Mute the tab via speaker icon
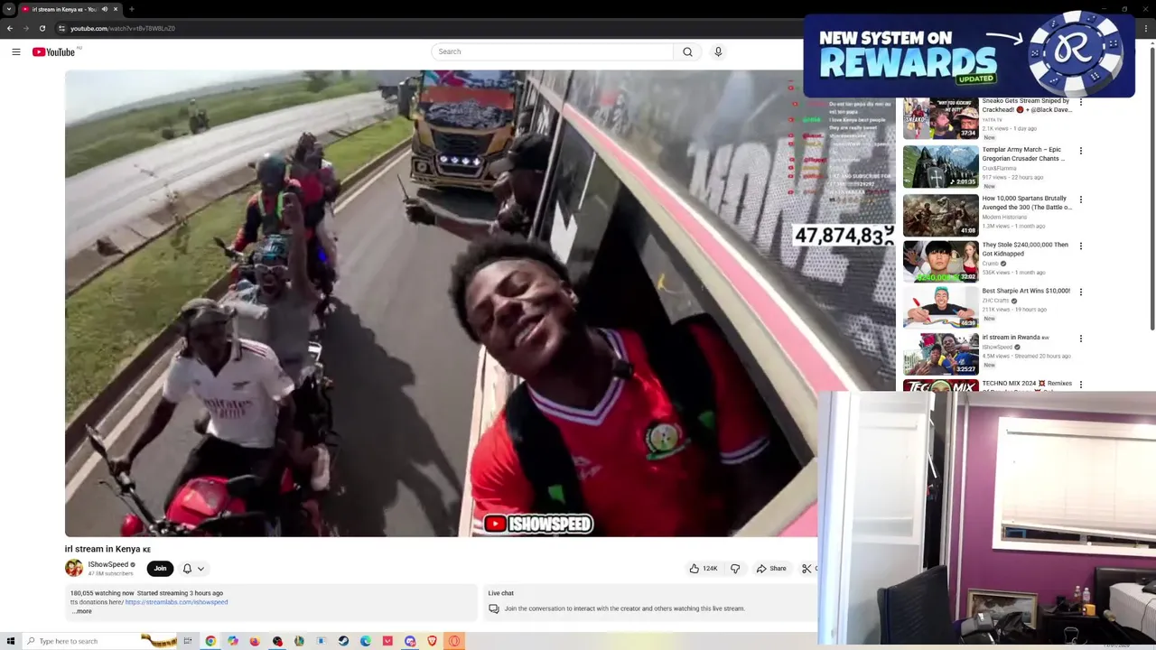 click(x=104, y=9)
